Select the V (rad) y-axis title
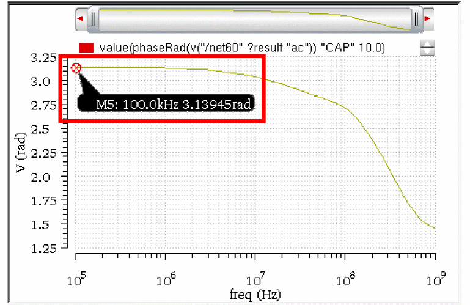Viewport: 470px width, 305px height. pyautogui.click(x=21, y=152)
